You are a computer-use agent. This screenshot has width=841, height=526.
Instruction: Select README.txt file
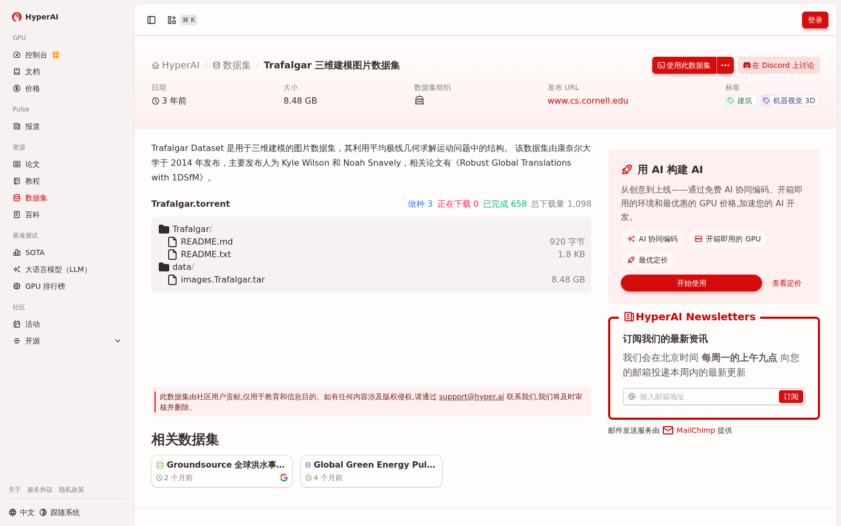click(206, 254)
